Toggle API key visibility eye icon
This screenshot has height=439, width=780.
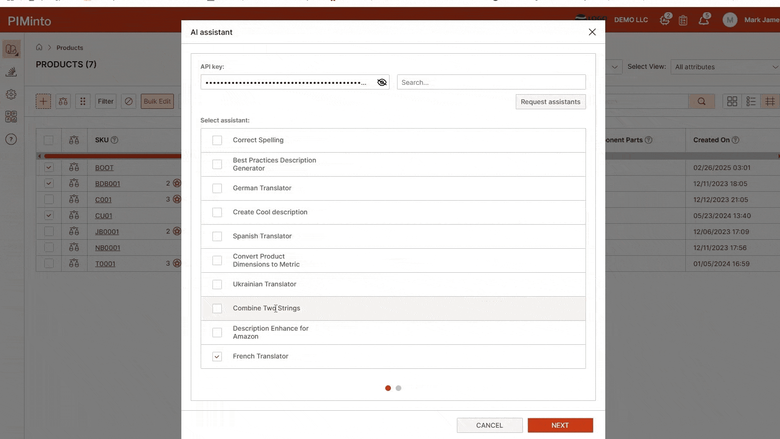[382, 82]
